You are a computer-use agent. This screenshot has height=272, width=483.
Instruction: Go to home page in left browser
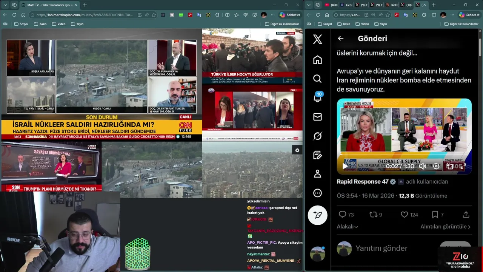coord(23,15)
